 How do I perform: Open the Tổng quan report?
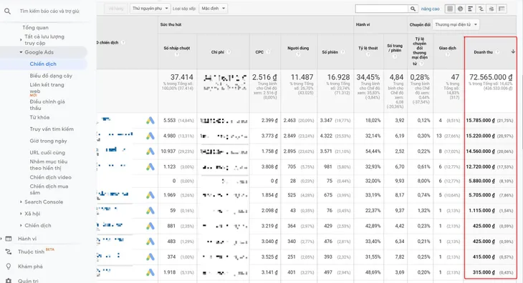point(35,28)
